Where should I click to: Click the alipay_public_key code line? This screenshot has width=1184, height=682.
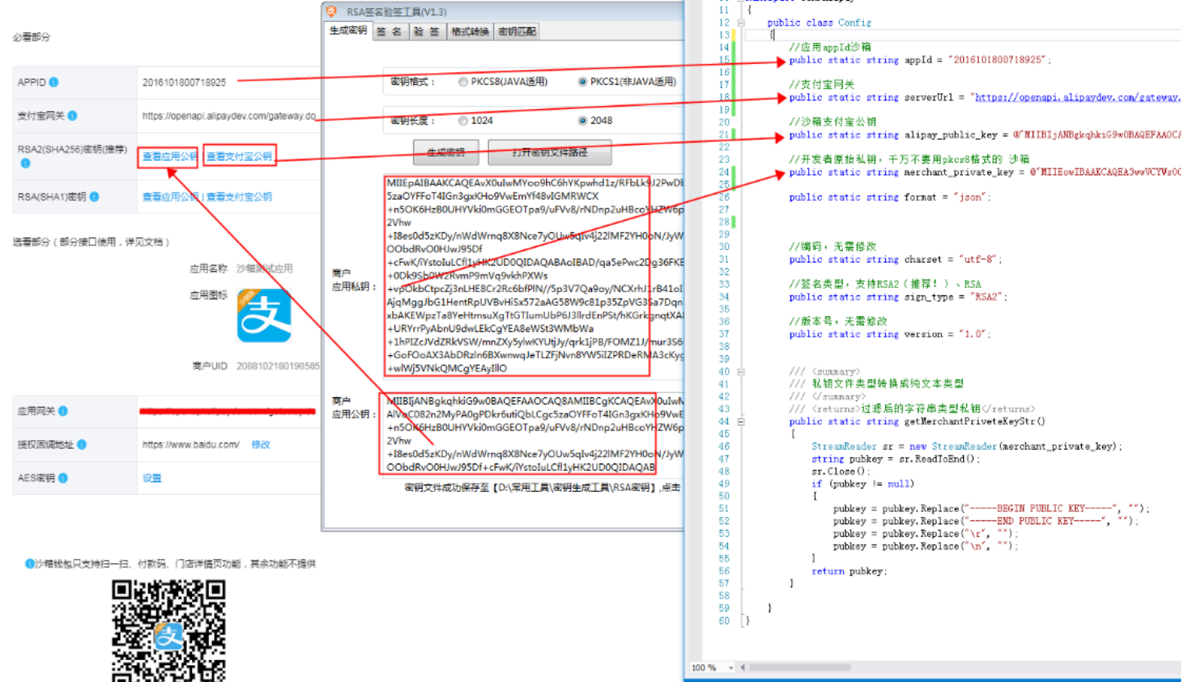pos(985,135)
